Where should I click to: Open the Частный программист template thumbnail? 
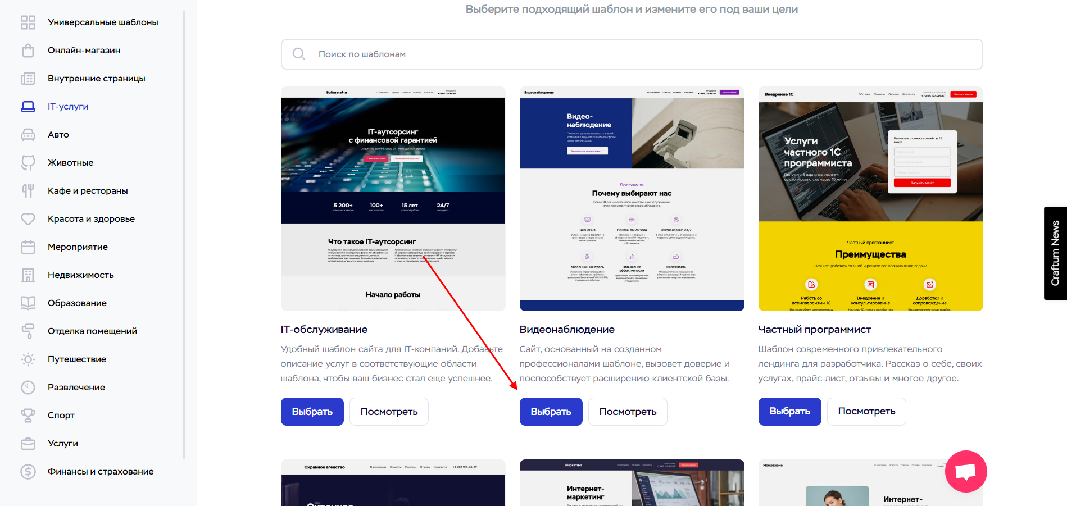pyautogui.click(x=871, y=199)
